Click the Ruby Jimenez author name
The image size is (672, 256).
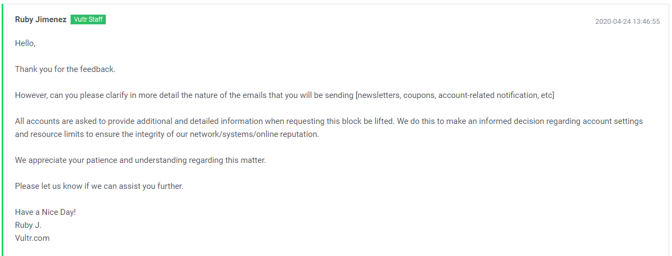tap(41, 19)
